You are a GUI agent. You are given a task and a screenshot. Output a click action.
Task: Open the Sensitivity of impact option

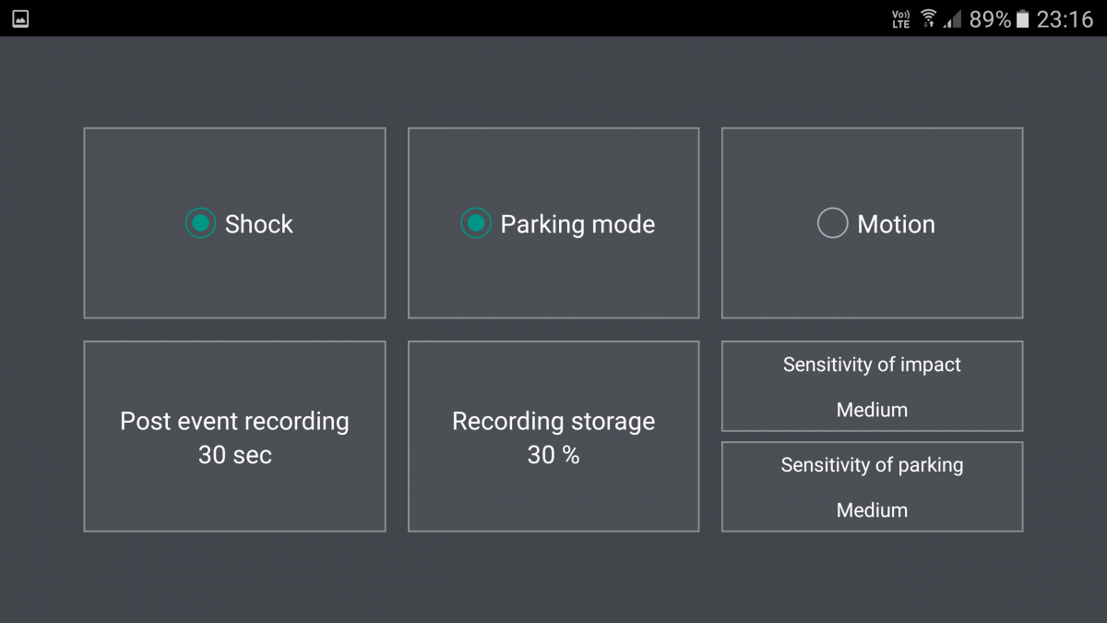(x=872, y=386)
